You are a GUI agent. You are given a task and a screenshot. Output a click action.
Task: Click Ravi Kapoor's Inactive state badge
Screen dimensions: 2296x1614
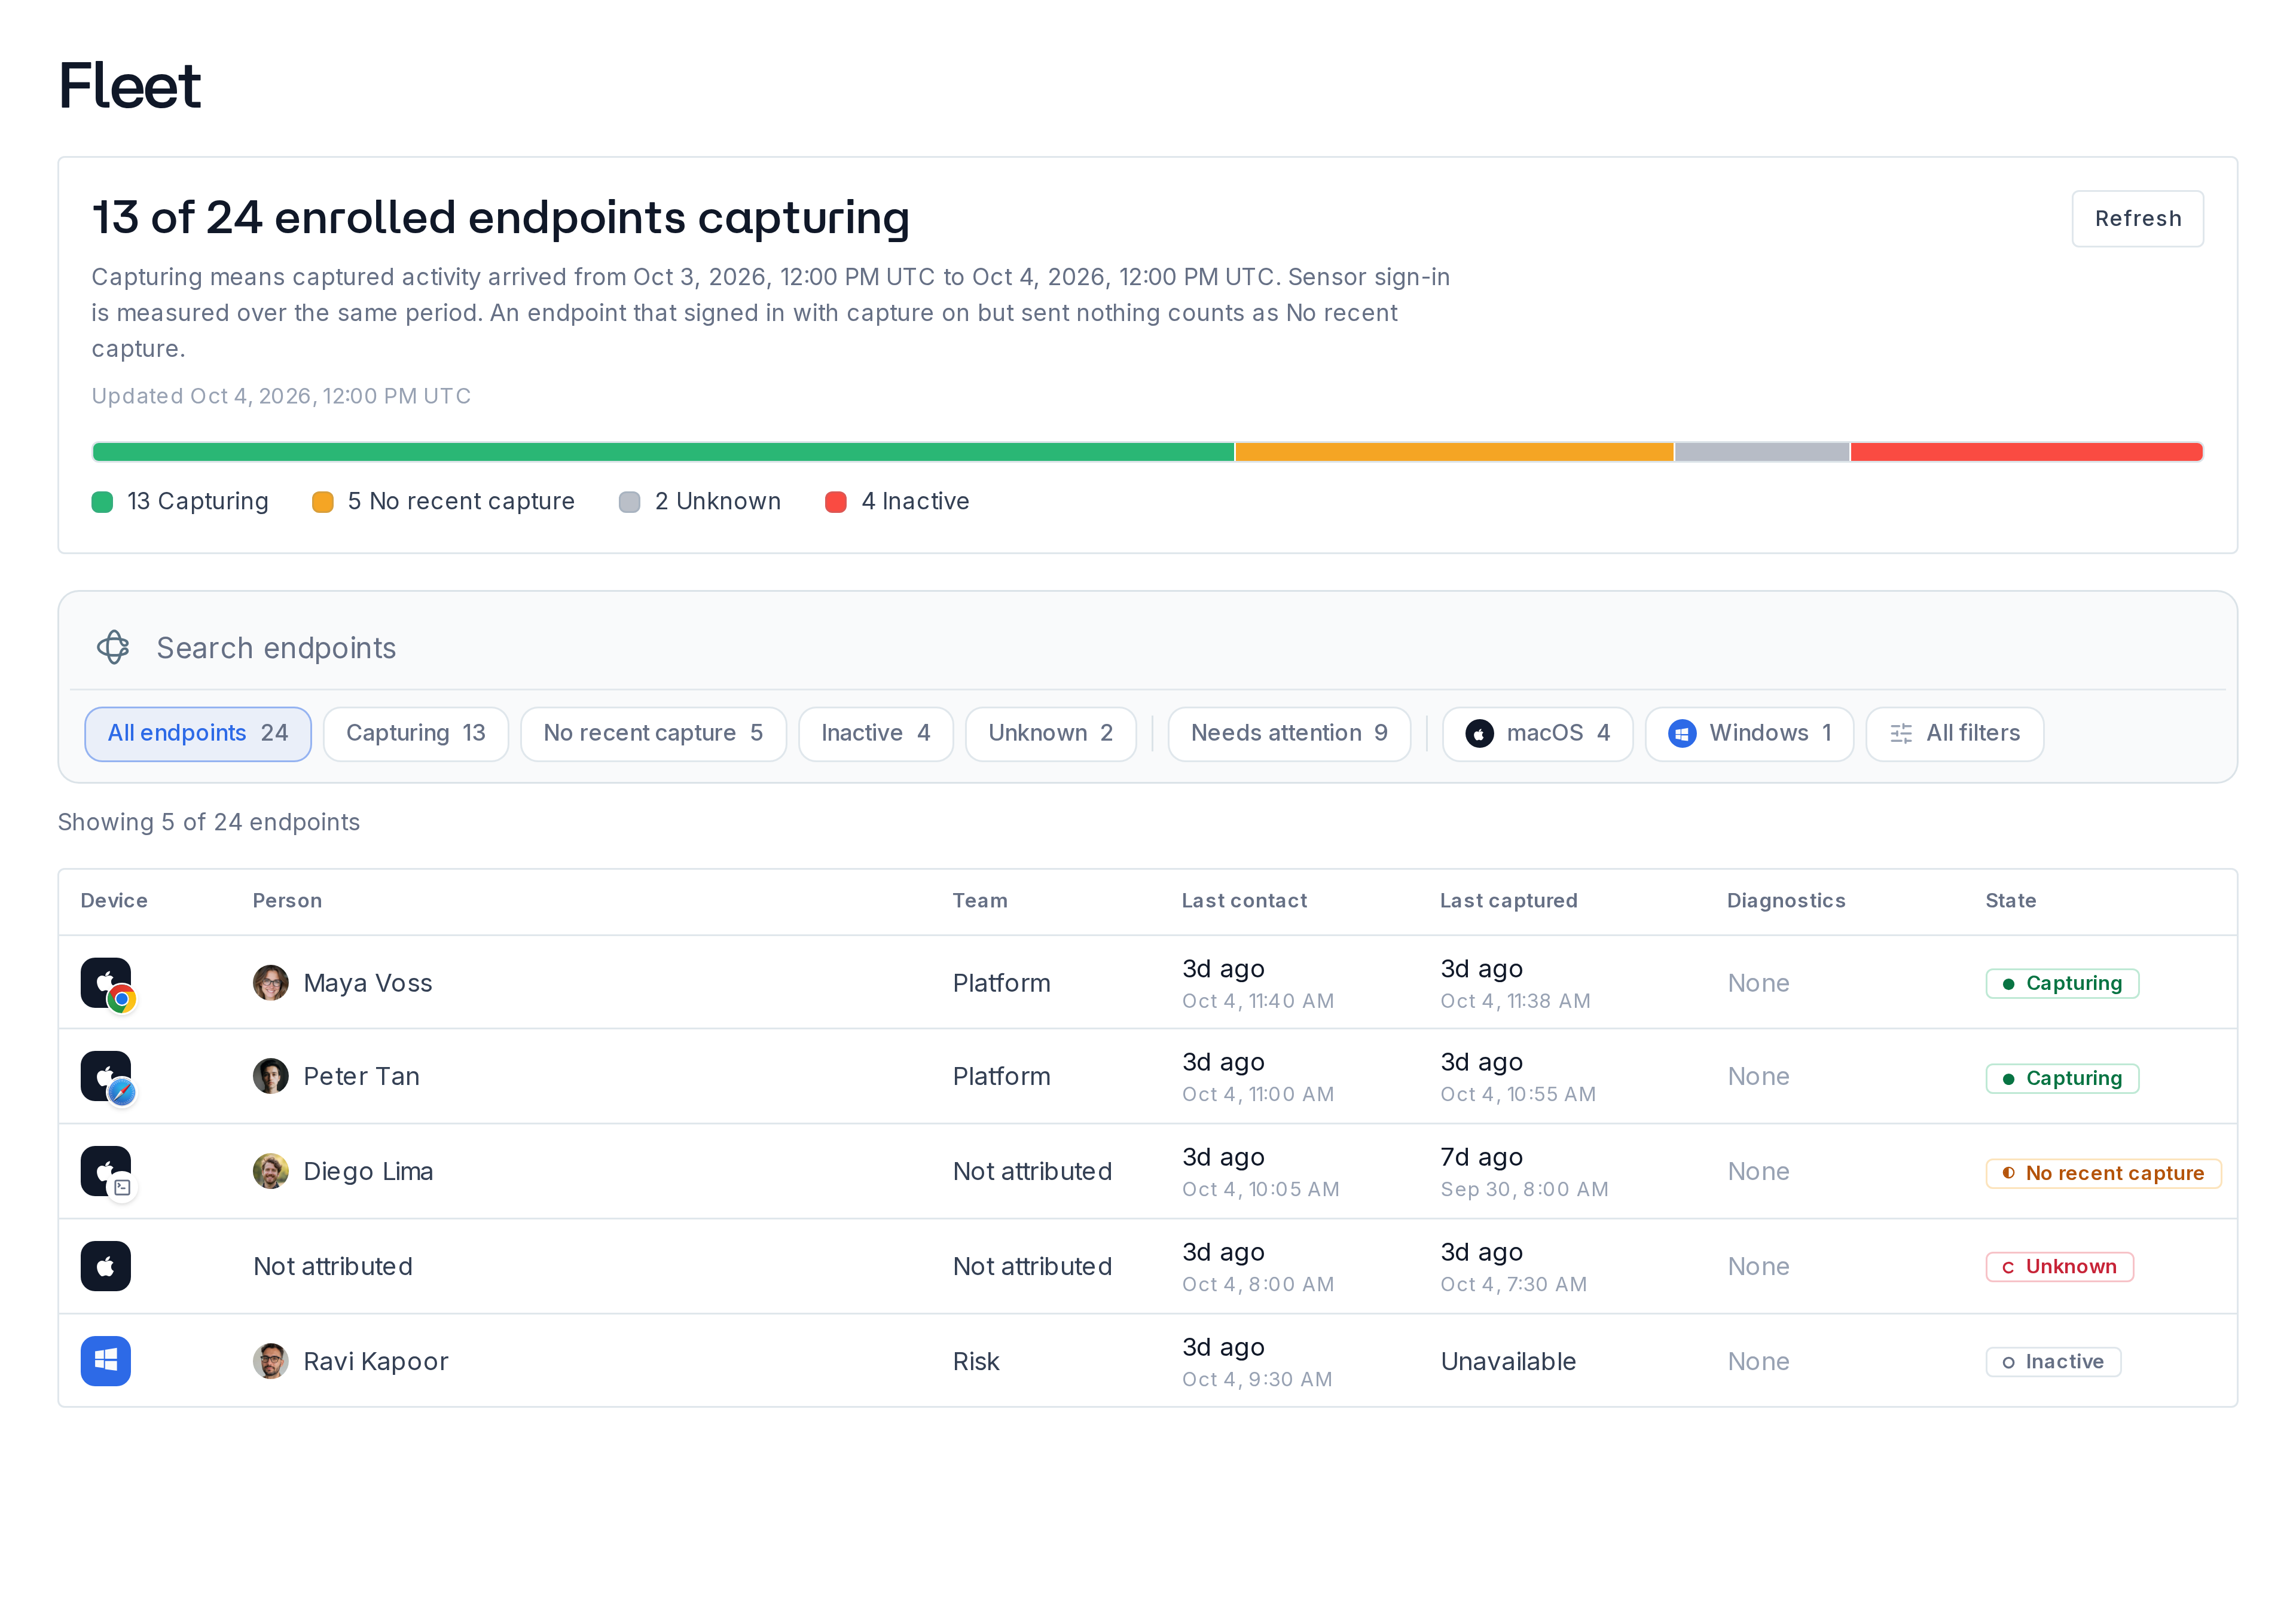click(x=2053, y=1361)
